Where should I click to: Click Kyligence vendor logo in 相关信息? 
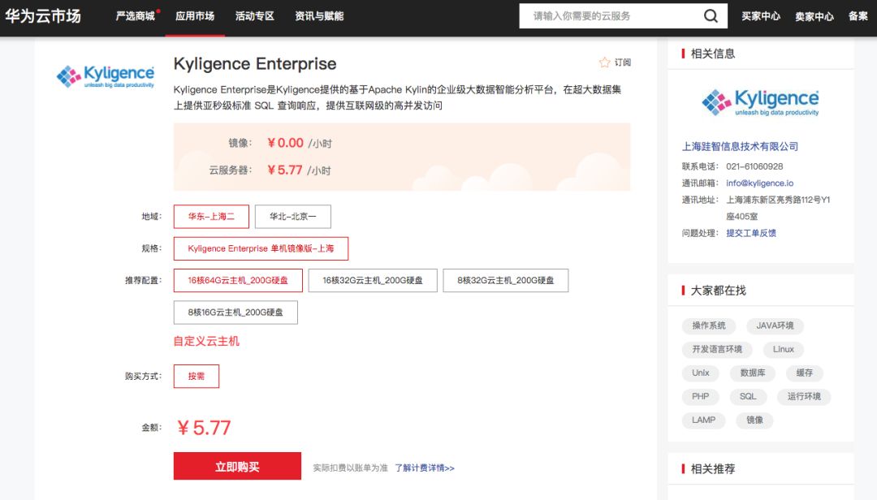(x=760, y=102)
